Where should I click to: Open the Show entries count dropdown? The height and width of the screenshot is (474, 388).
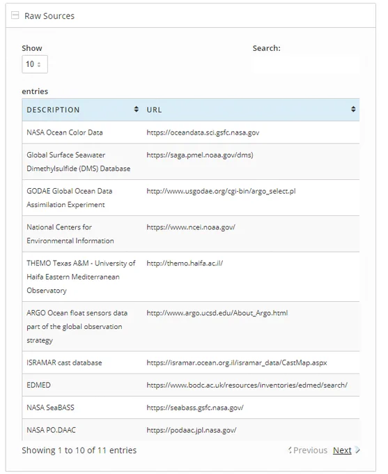point(35,64)
